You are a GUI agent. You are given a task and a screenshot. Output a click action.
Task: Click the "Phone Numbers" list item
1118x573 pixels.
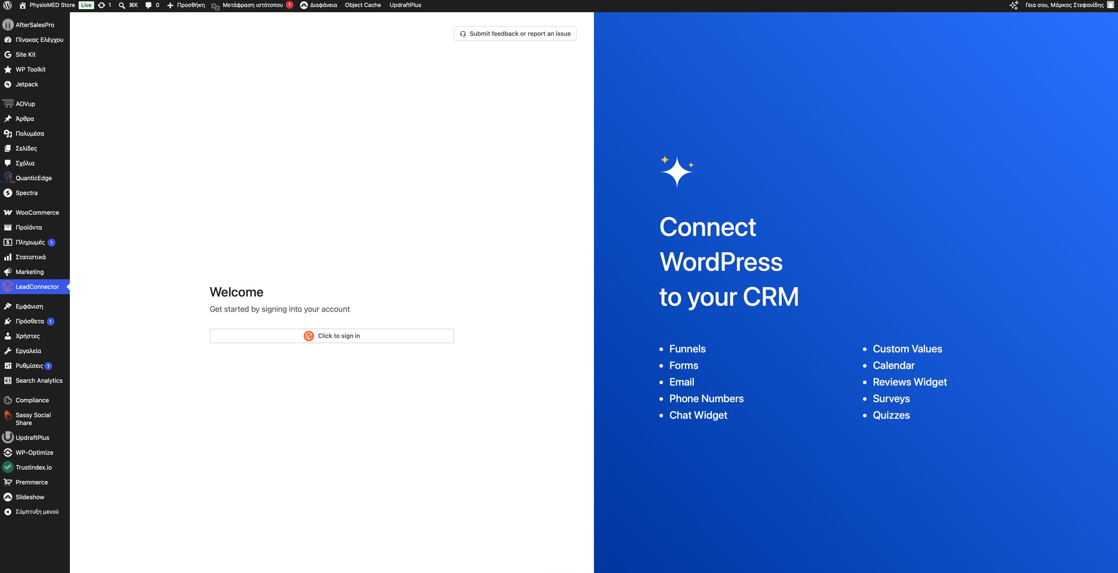[707, 398]
